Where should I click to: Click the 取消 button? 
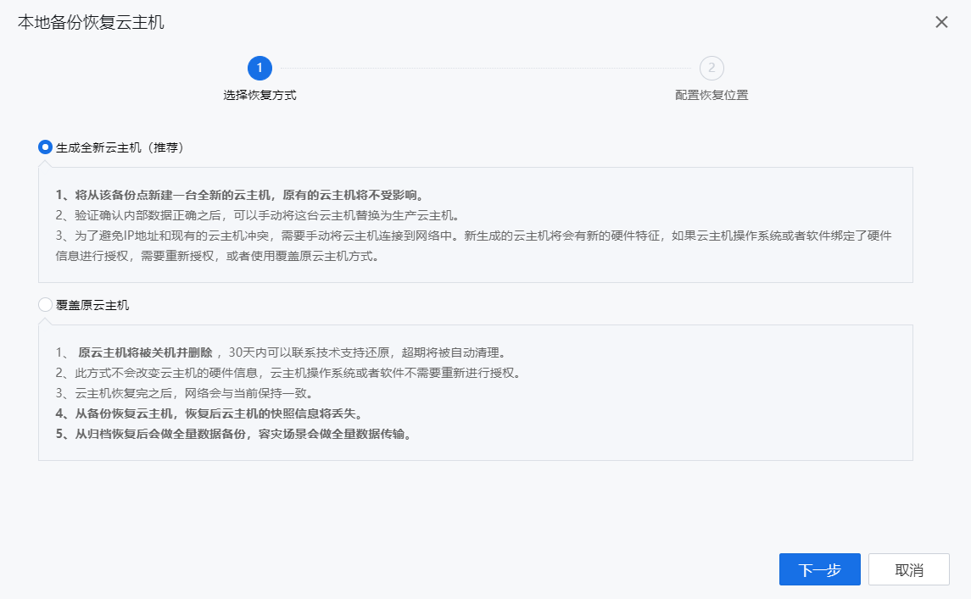pos(908,569)
